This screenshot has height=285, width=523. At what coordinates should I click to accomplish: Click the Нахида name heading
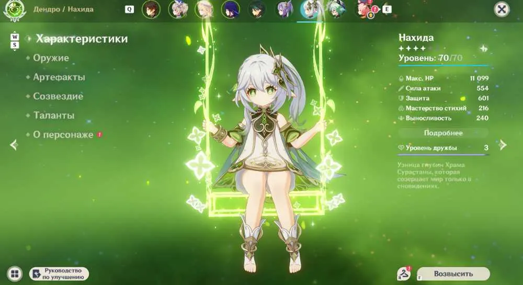click(x=416, y=37)
